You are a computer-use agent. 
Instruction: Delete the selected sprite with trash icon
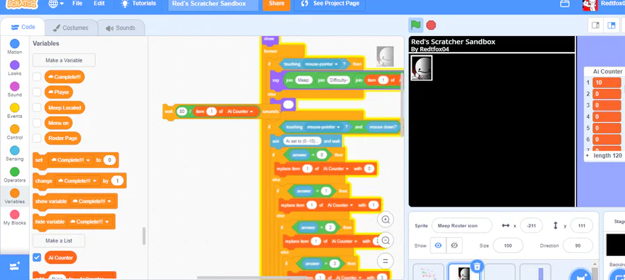pyautogui.click(x=478, y=266)
